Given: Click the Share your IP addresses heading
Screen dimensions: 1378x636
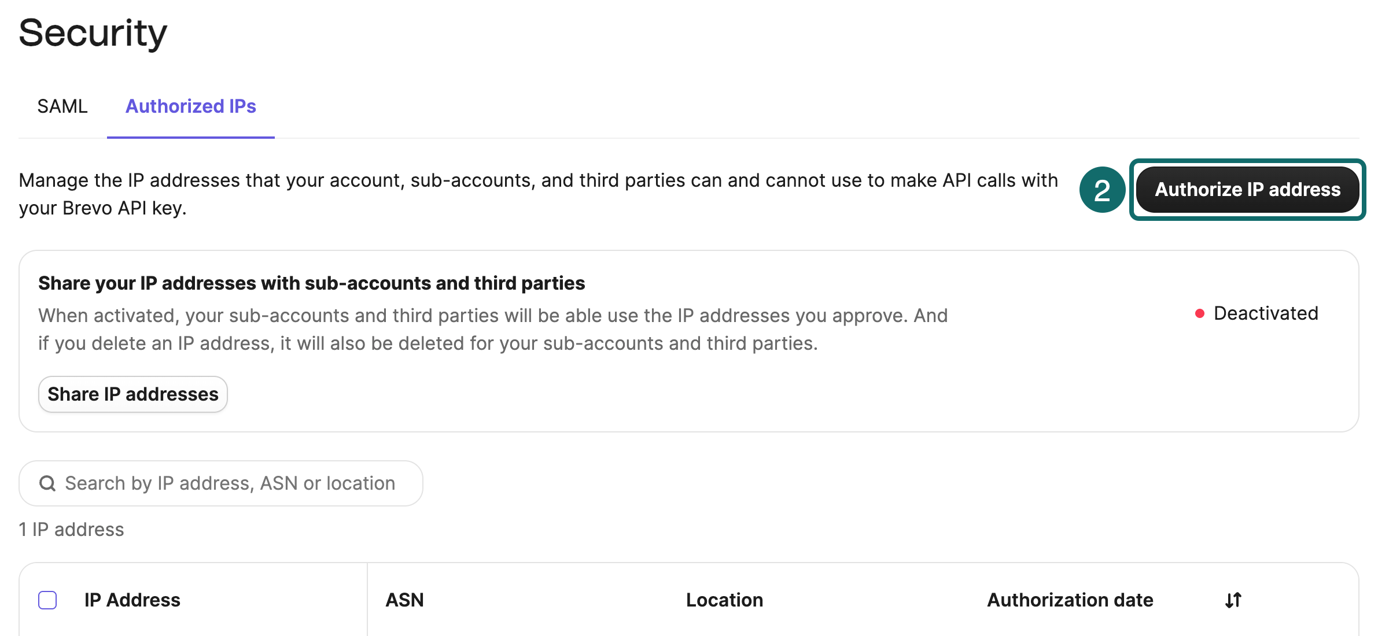Looking at the screenshot, I should (x=311, y=283).
